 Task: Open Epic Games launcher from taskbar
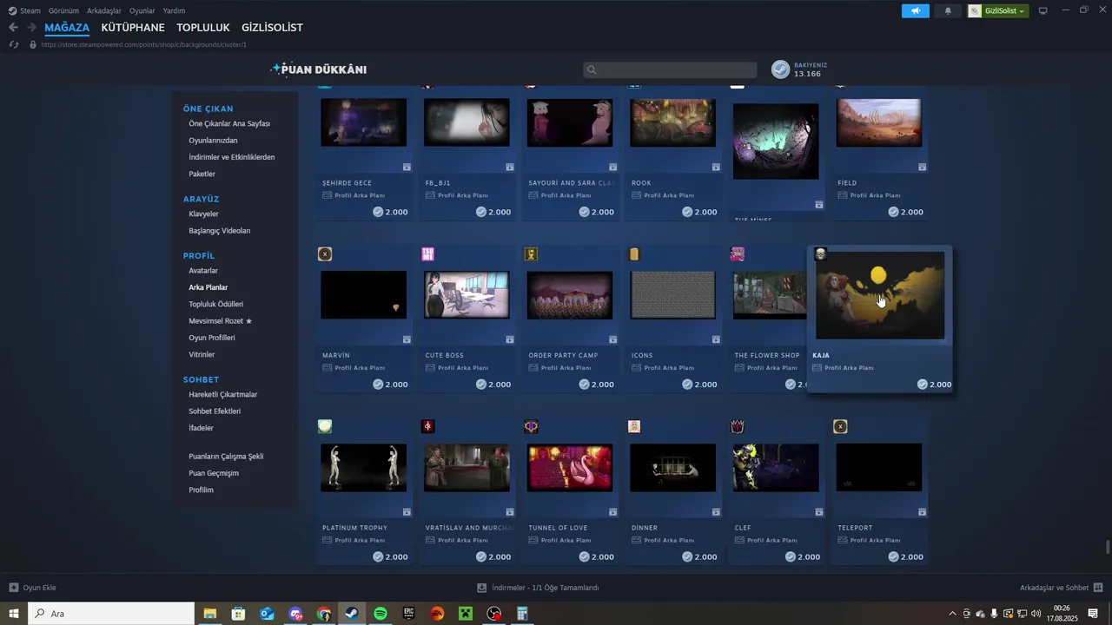tap(409, 614)
